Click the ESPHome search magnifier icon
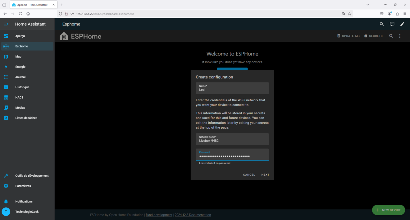This screenshot has height=220, width=410. (x=391, y=36)
